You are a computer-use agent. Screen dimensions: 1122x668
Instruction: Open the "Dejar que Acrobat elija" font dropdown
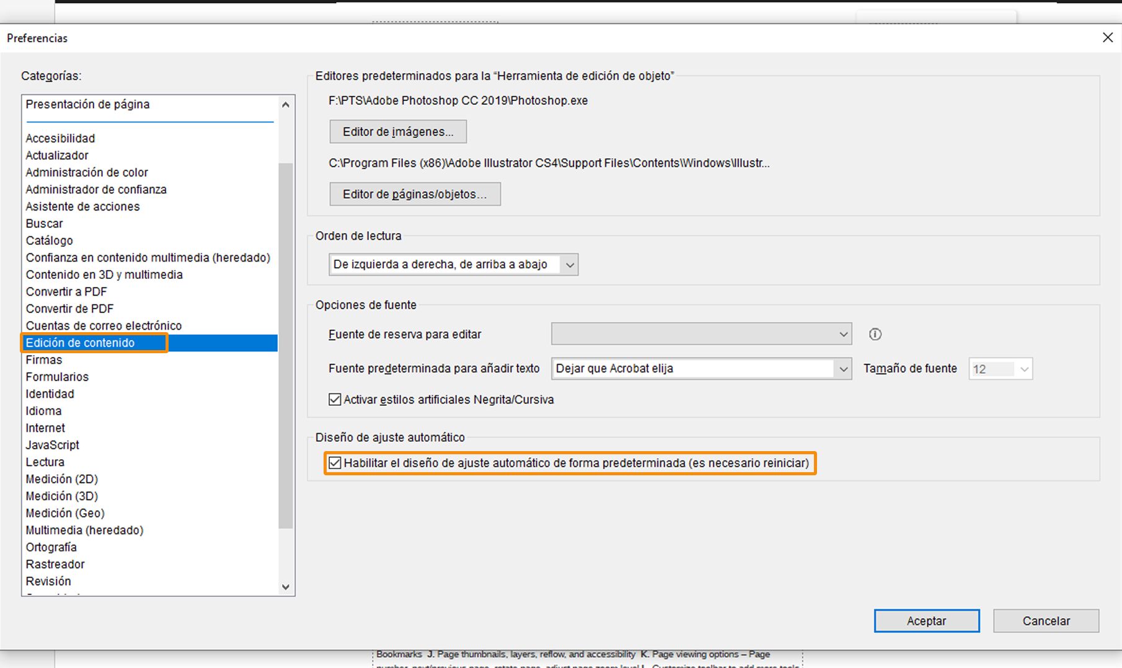(843, 368)
